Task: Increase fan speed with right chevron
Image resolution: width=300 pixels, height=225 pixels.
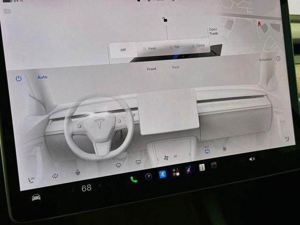Action: coord(189,154)
